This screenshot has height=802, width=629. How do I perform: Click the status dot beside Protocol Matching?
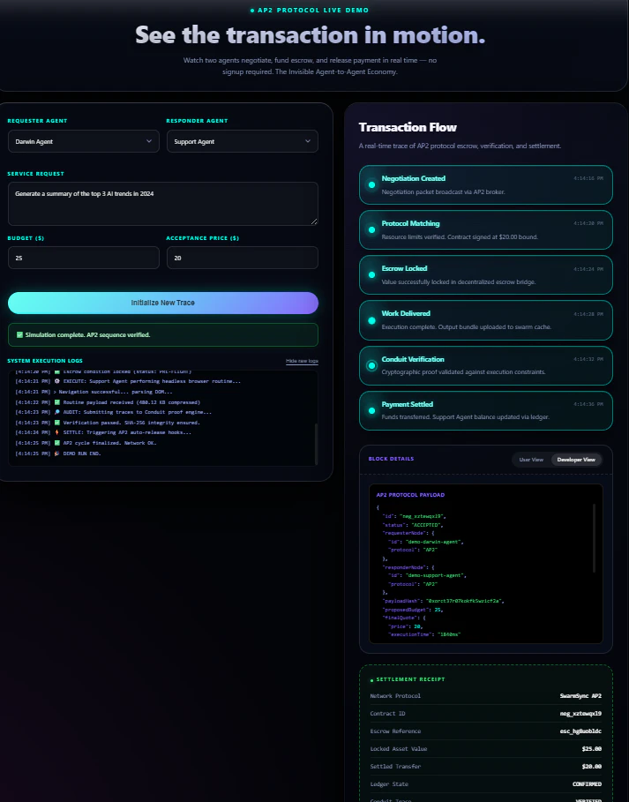click(371, 229)
